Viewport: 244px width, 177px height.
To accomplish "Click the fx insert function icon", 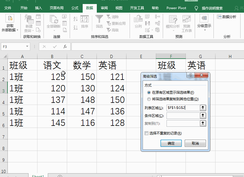I will pos(65,47).
